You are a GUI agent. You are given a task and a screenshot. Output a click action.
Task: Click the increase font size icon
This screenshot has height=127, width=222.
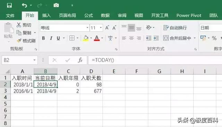click(107, 28)
